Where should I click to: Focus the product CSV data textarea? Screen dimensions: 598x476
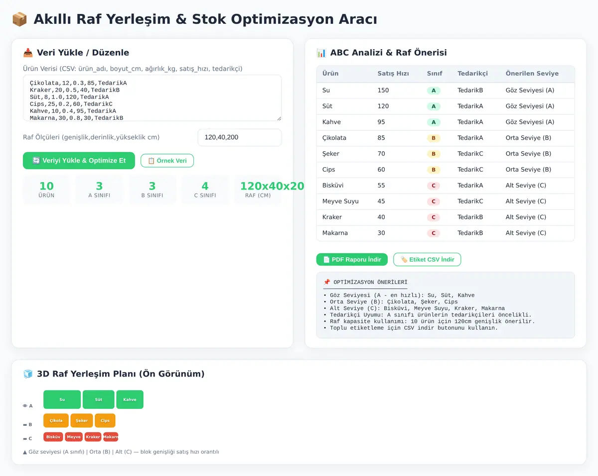152,98
